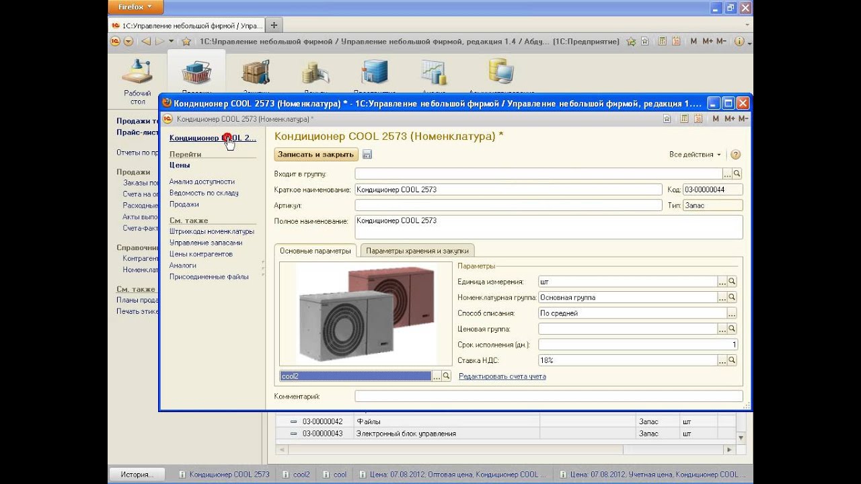This screenshot has width=861, height=484.
Task: Select the Основные параметры tab
Action: pos(315,251)
